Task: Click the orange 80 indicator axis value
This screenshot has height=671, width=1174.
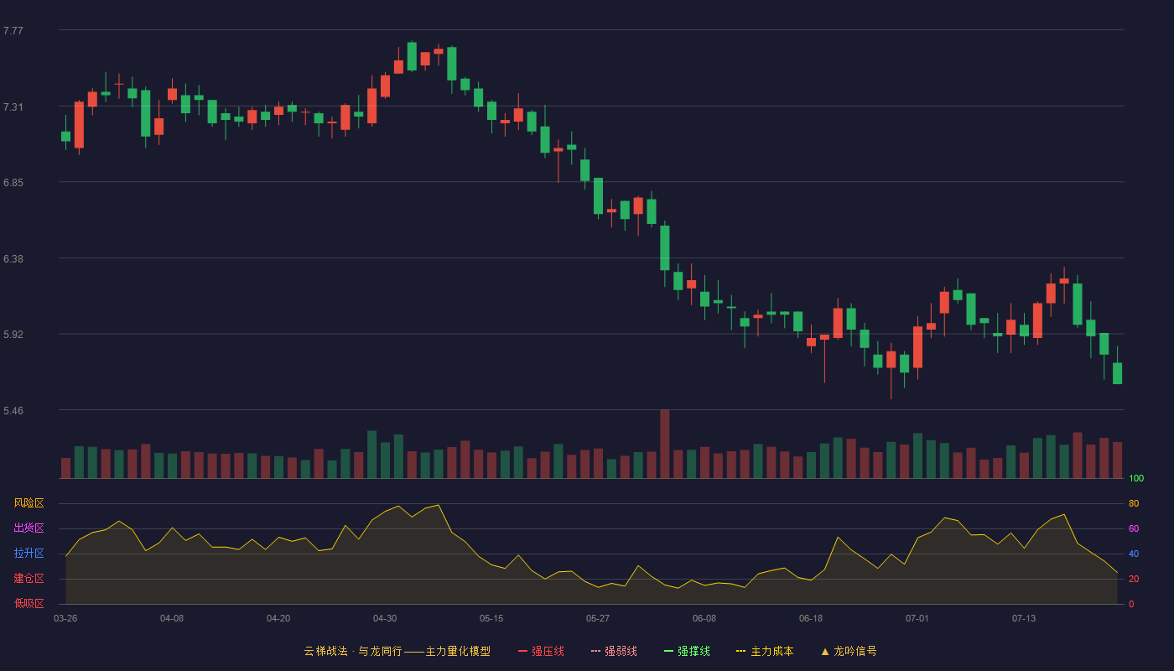Action: click(1134, 504)
